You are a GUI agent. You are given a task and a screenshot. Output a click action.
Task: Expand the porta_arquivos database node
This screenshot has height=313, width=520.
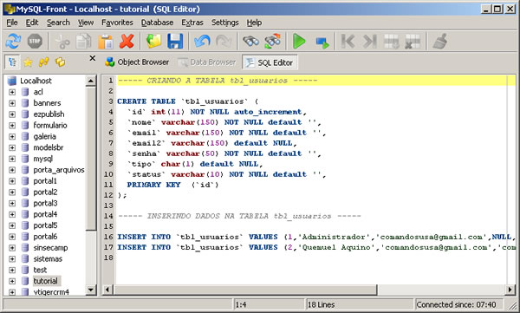click(12, 170)
